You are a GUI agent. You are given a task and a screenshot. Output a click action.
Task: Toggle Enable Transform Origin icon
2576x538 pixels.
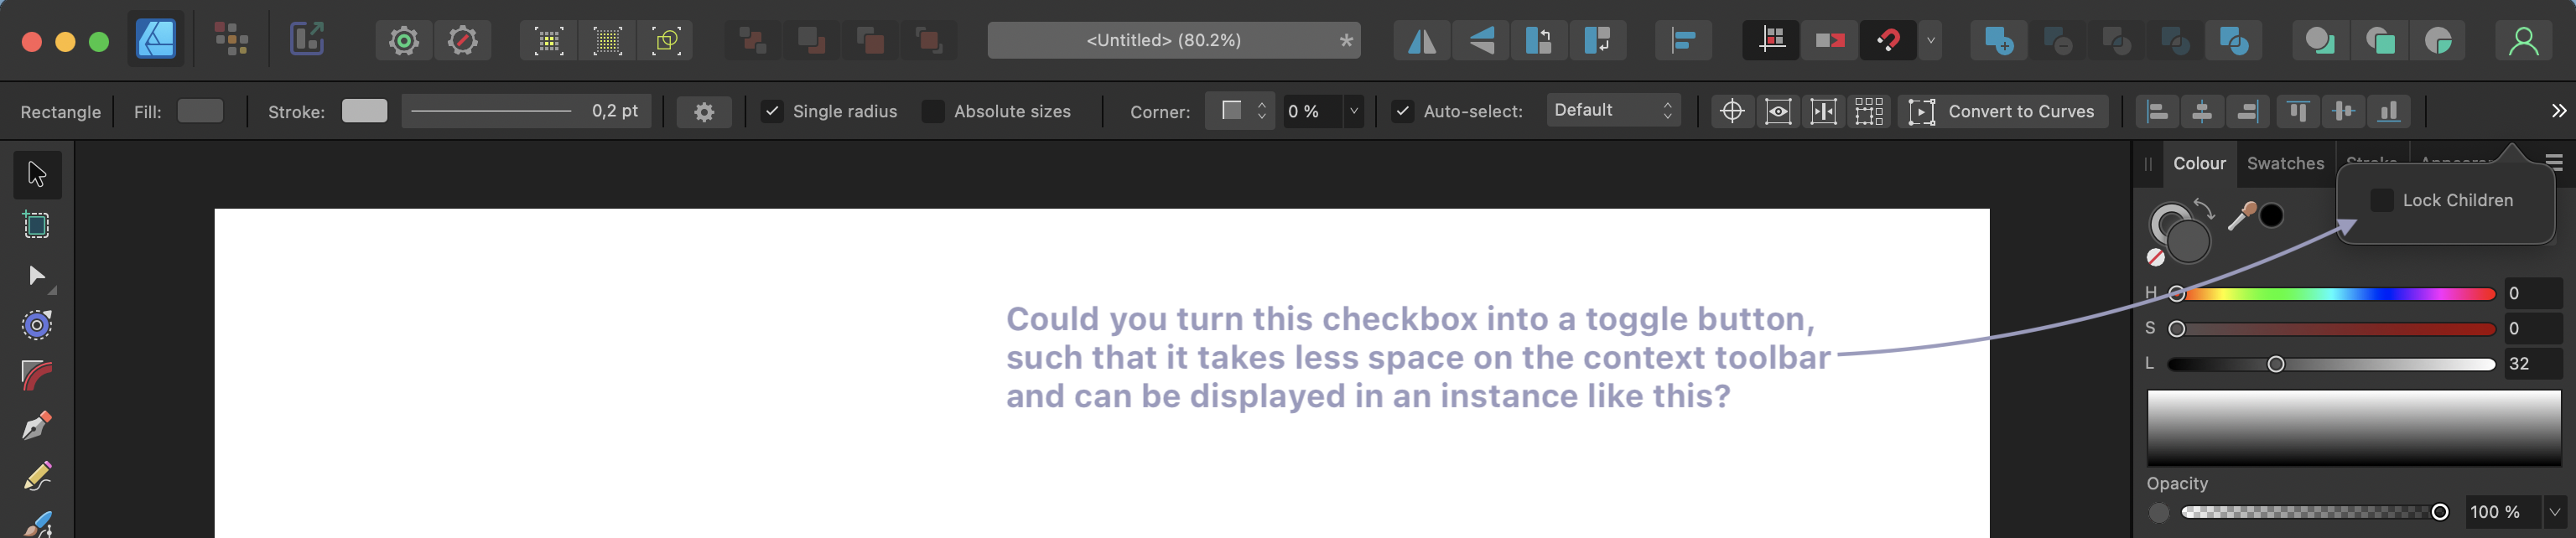click(x=1732, y=111)
